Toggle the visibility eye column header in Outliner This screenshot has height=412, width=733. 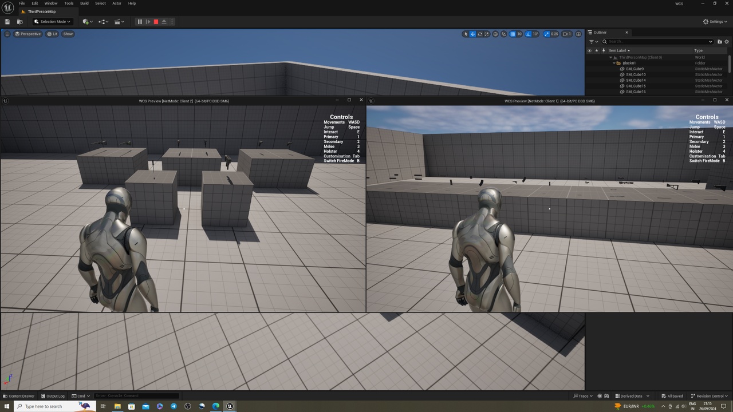[589, 50]
